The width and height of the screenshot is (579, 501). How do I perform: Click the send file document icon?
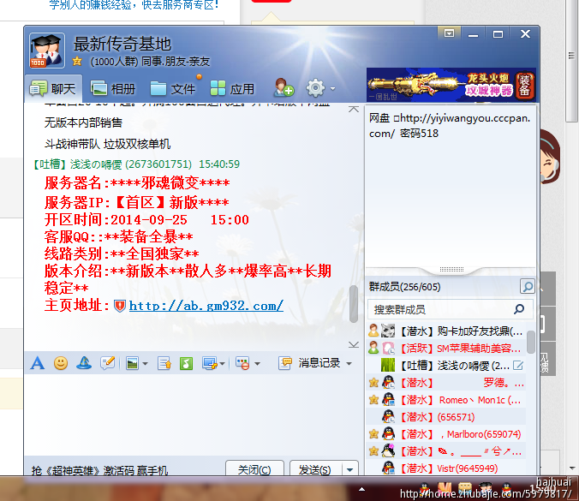click(x=164, y=364)
